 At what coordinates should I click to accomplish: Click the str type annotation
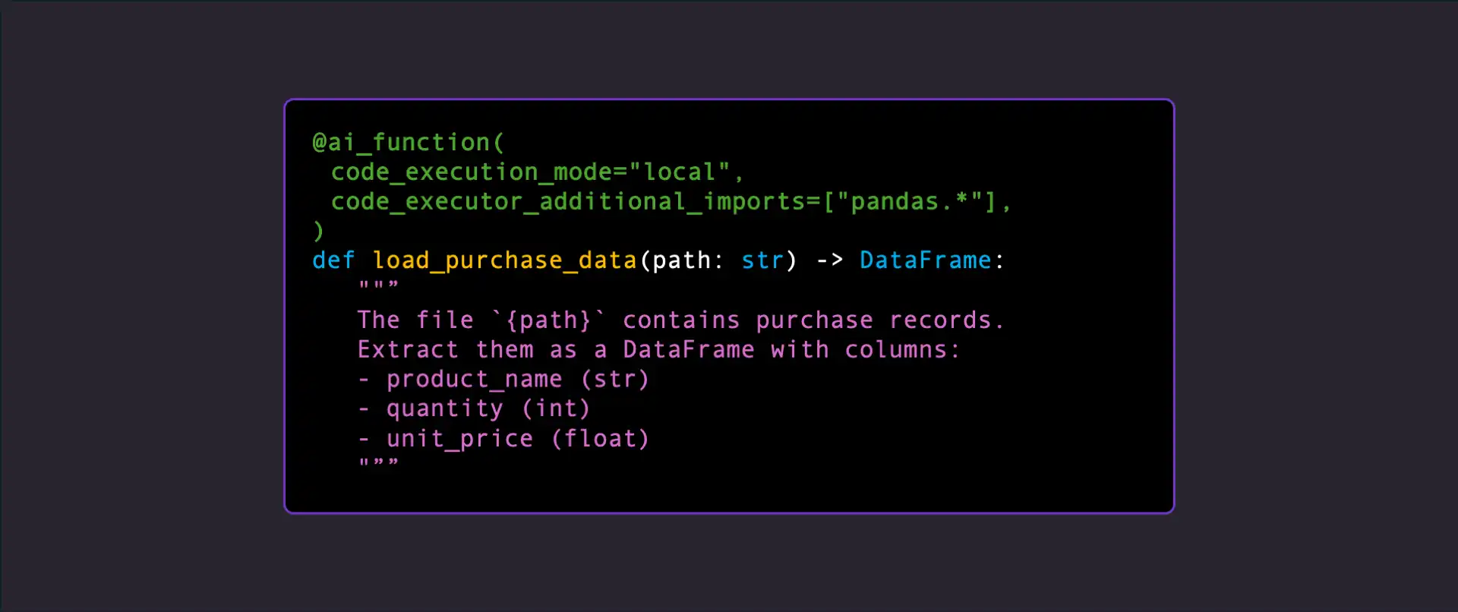[762, 260]
